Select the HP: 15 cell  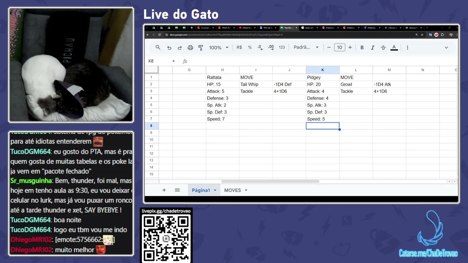222,84
